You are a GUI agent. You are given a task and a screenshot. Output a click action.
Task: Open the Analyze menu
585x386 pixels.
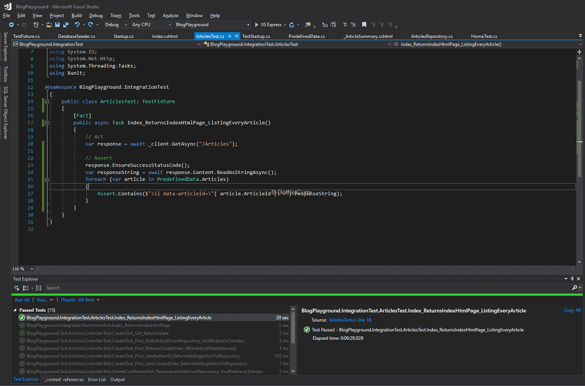coord(170,16)
